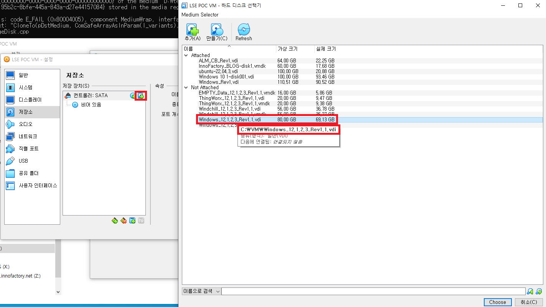546x307 pixels.
Task: Select ubuntu-22.04.3.vdi disk row
Action: coord(363,71)
